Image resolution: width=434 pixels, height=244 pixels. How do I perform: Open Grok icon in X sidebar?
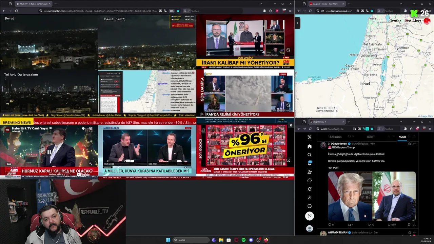(x=309, y=189)
